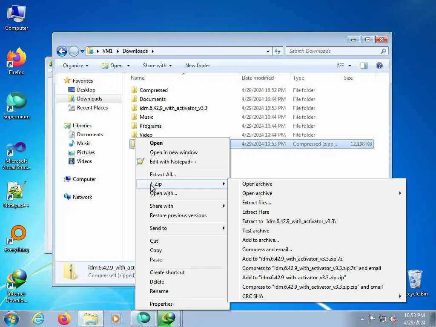
Task: Switch to Supermium in the taskbar
Action: click(x=143, y=318)
